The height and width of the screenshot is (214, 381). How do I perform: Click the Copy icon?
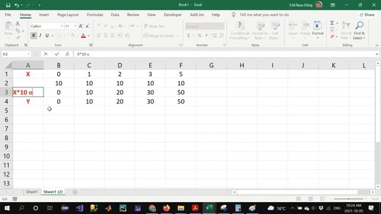click(18, 31)
